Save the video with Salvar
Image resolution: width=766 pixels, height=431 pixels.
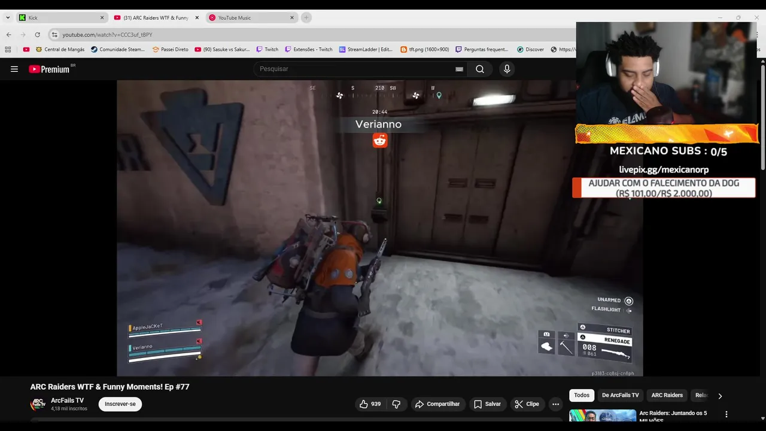[x=487, y=404]
